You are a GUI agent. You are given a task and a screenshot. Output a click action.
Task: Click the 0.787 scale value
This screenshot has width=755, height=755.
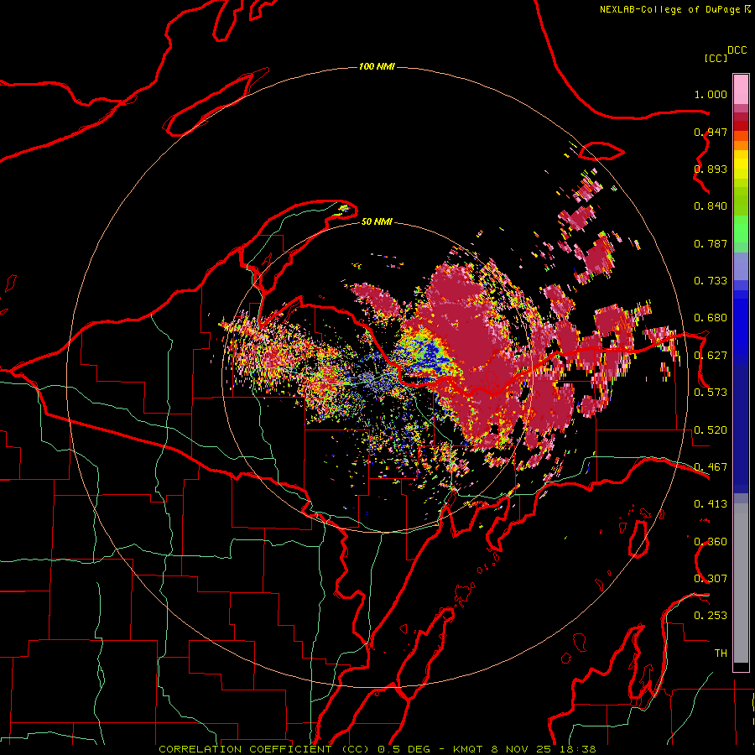(711, 243)
